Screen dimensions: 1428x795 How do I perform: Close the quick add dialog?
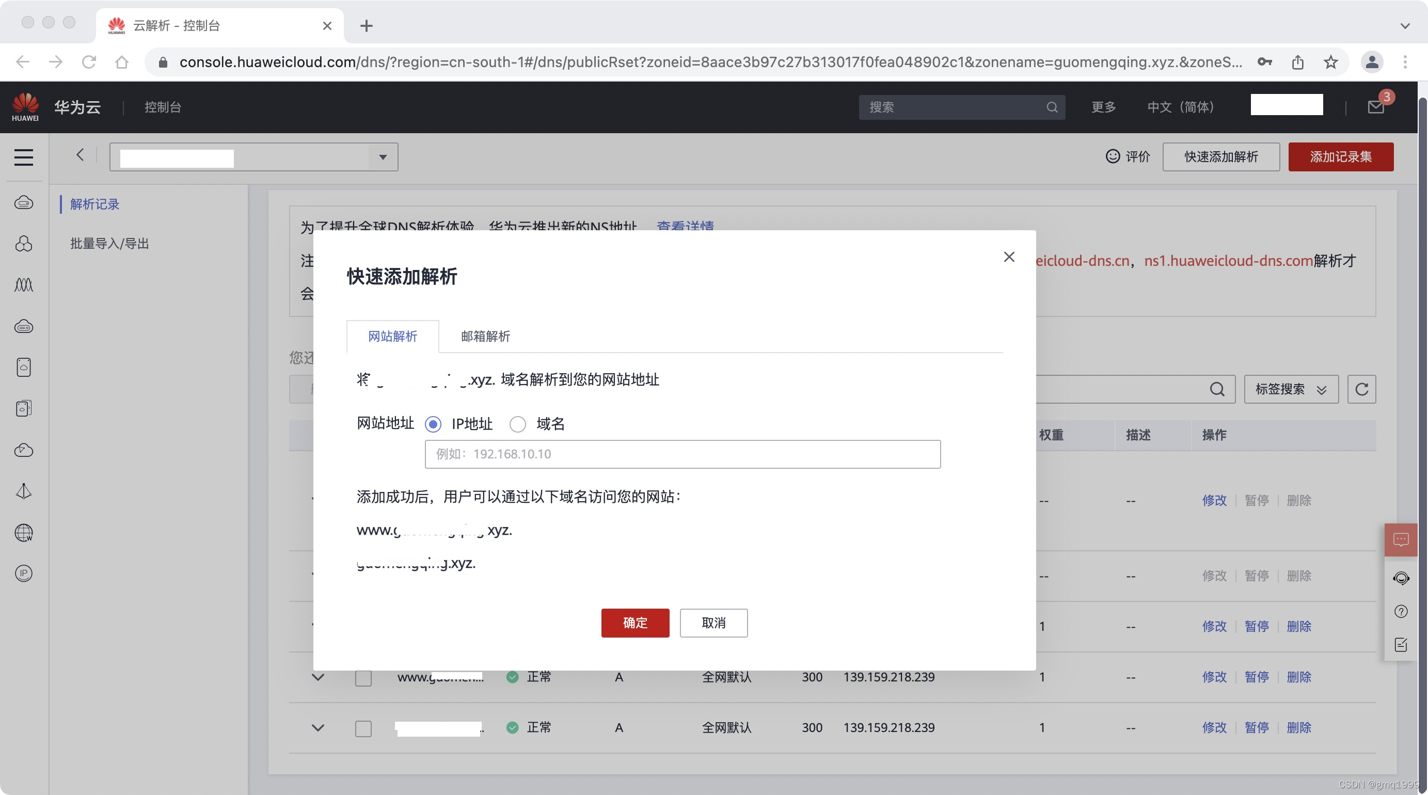(x=1009, y=257)
